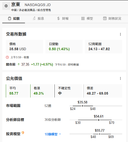Click the 開市前 pre-market label
Image resolution: width=128 pixels, height=142 pixels.
11,65
